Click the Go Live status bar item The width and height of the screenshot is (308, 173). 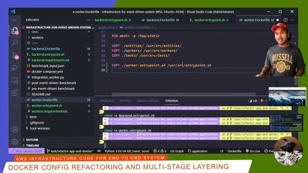[x=253, y=151]
